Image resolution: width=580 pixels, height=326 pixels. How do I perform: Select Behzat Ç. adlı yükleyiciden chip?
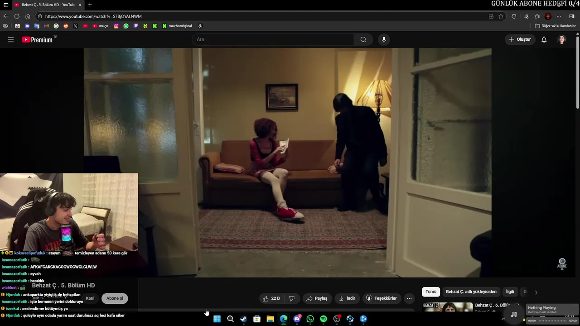click(x=471, y=292)
